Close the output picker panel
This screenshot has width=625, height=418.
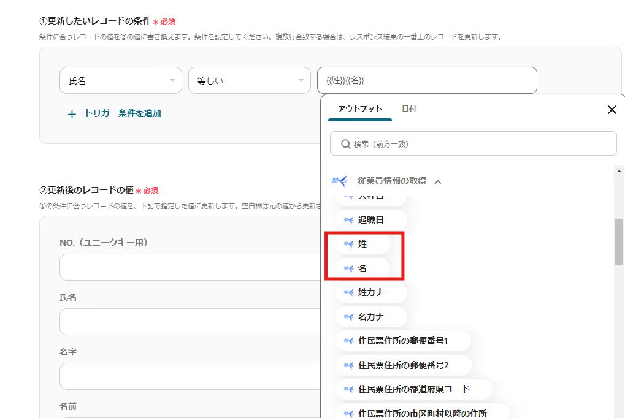click(x=612, y=110)
